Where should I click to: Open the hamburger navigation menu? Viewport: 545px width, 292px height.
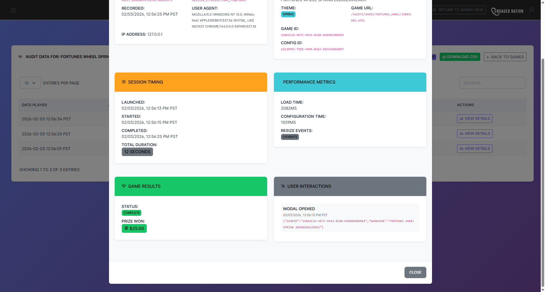[13, 10]
